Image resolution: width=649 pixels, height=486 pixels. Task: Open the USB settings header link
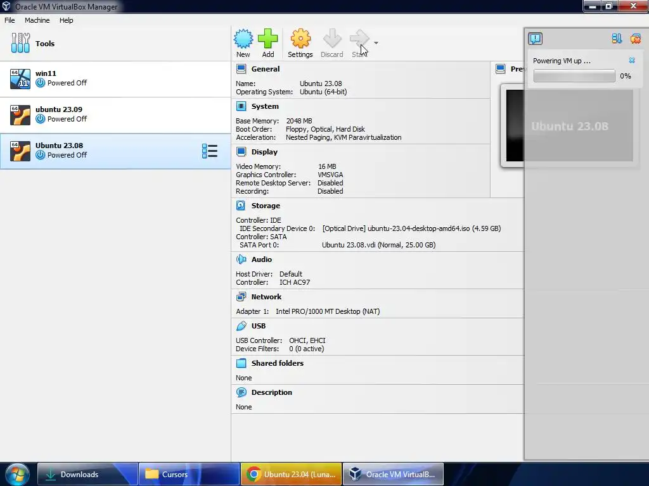click(259, 326)
